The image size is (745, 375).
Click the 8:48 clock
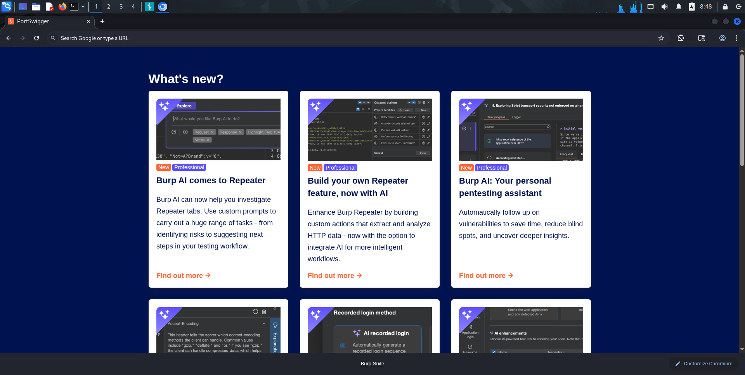[706, 7]
